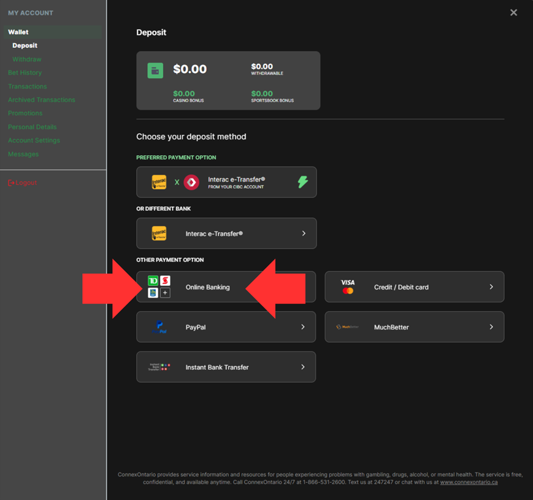The height and width of the screenshot is (500, 533).
Task: Log out using the Logout link
Action: pos(23,183)
